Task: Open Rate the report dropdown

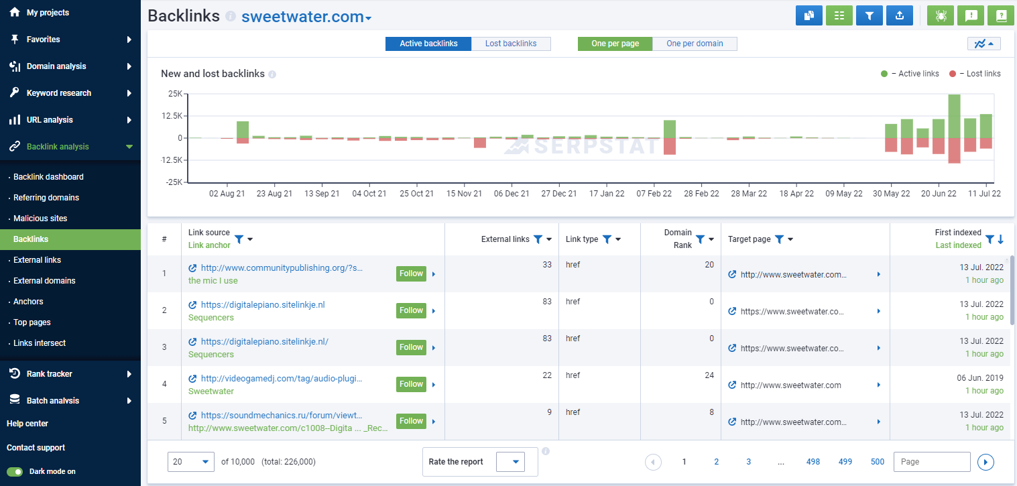Action: click(510, 462)
